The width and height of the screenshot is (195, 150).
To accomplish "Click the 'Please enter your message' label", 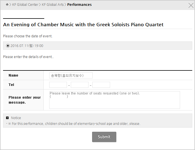I will [x=25, y=100].
